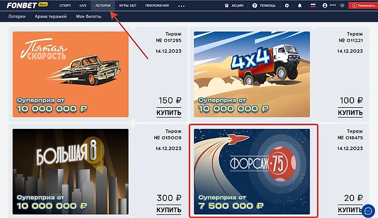Click the red Пополнить button

click(363, 5)
